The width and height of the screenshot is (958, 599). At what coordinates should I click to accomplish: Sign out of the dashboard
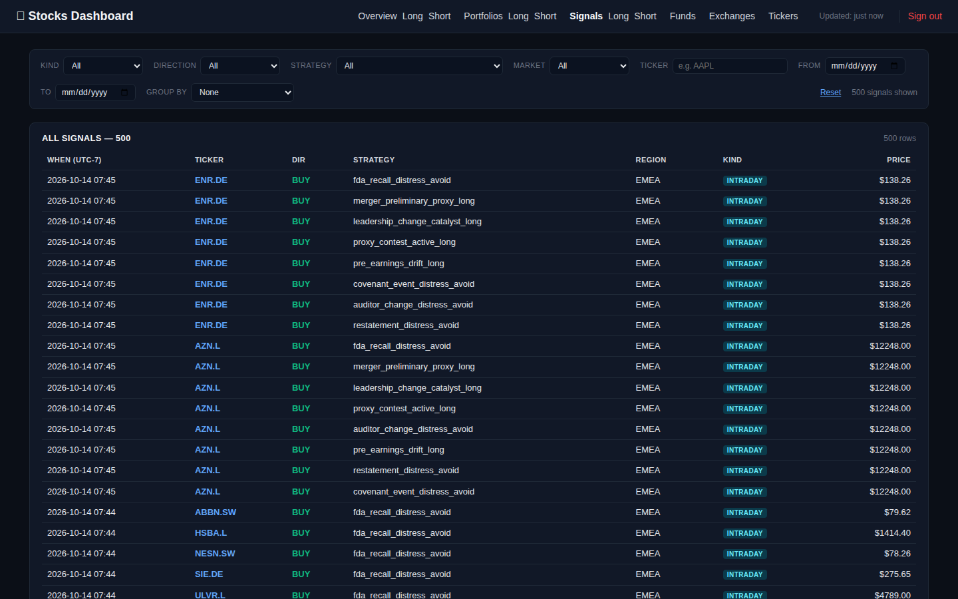tap(925, 16)
